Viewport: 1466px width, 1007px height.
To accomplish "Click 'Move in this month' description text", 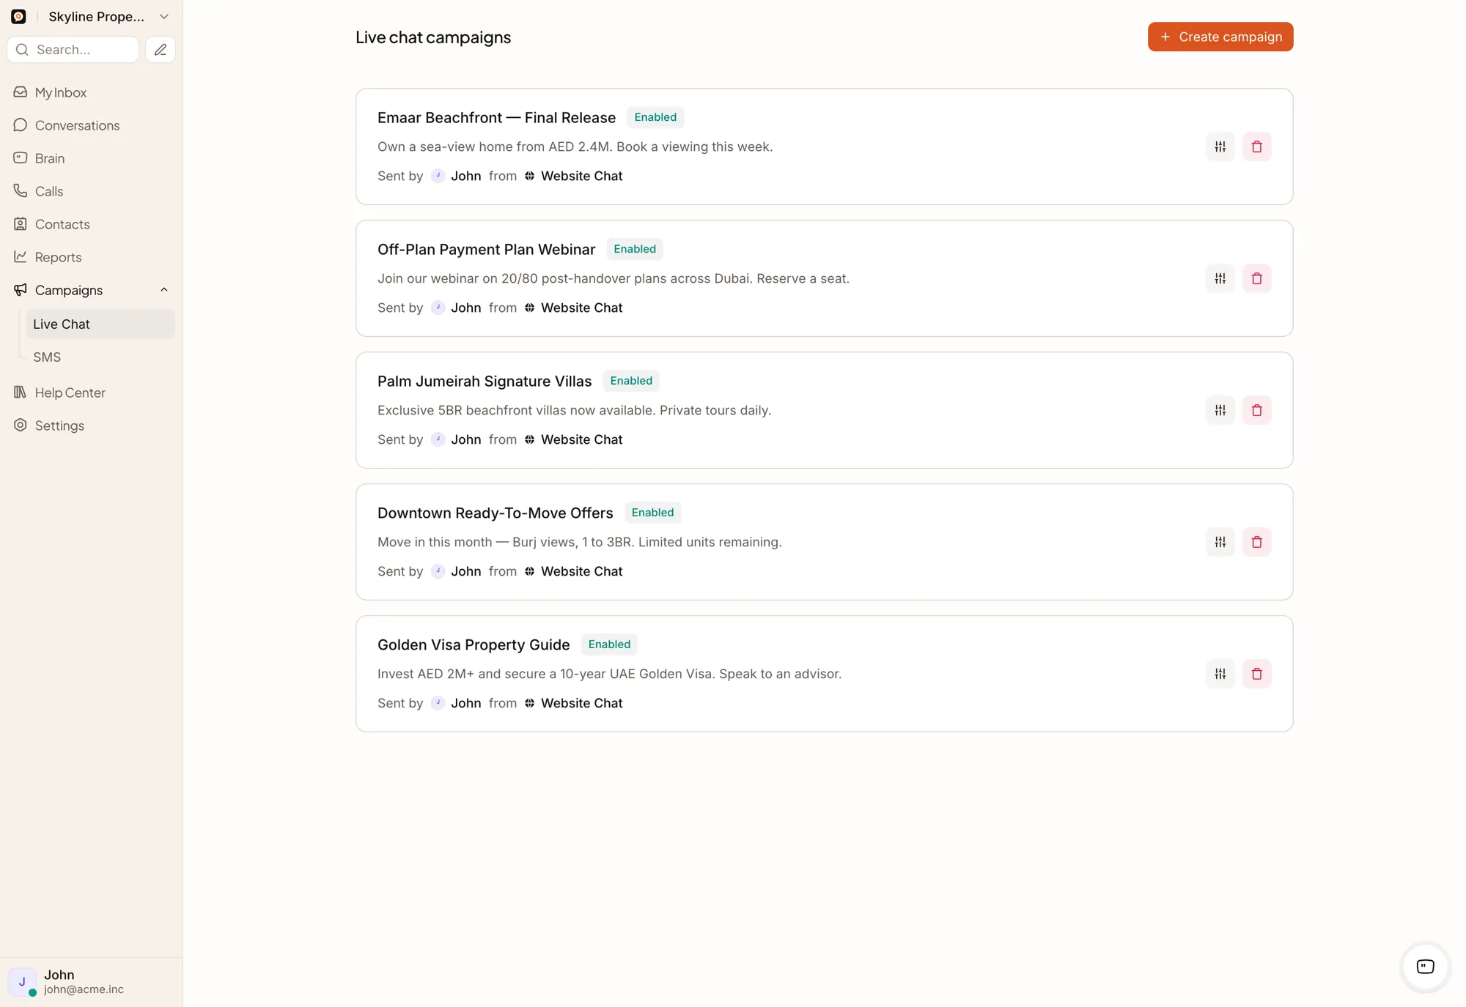I will pos(579,542).
